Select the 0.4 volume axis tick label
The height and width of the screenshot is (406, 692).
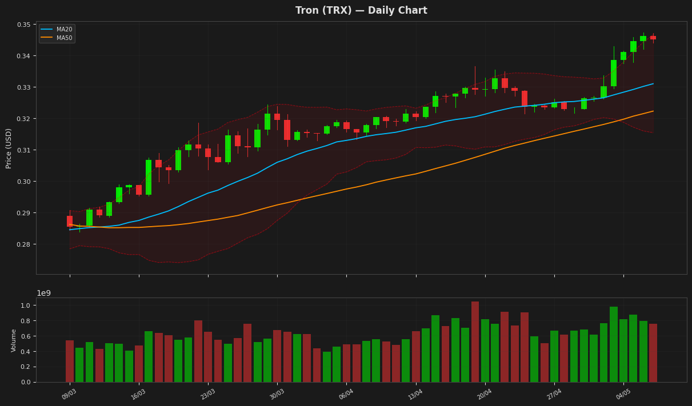[x=25, y=352]
